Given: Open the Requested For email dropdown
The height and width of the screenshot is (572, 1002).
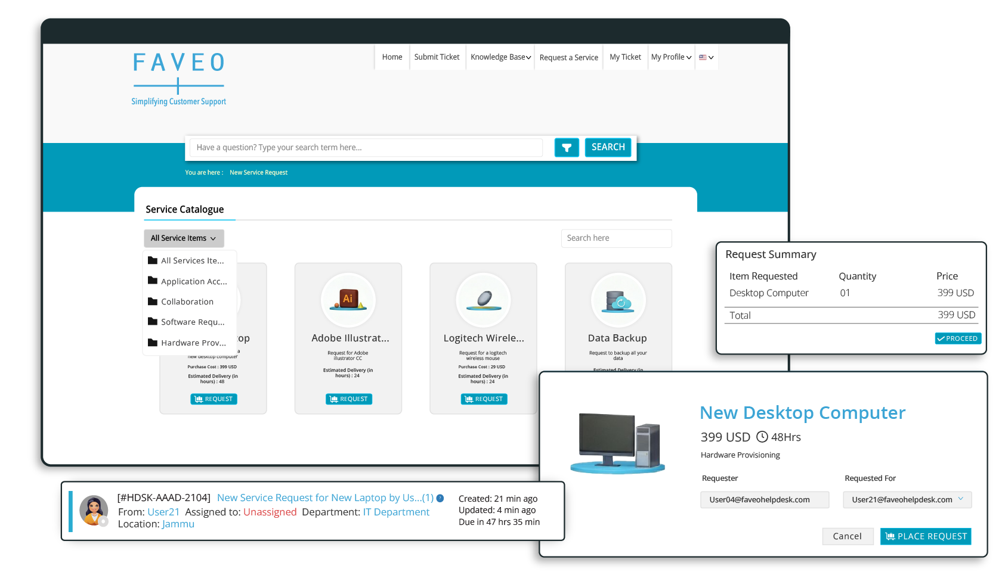Looking at the screenshot, I should (x=907, y=500).
